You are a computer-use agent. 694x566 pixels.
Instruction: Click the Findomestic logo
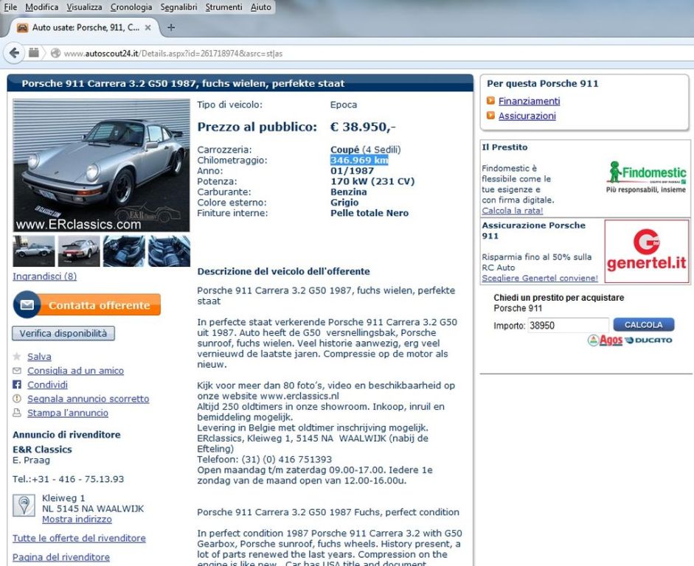coord(646,177)
